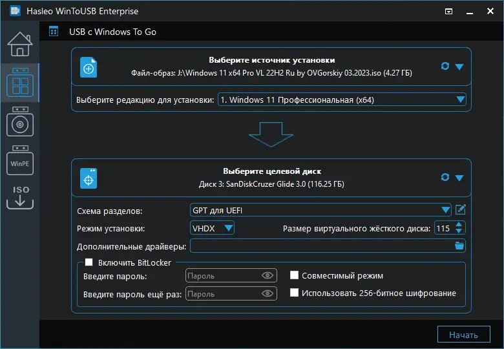Click 'USB с Windows To Go' title
The height and width of the screenshot is (349, 504).
[112, 32]
